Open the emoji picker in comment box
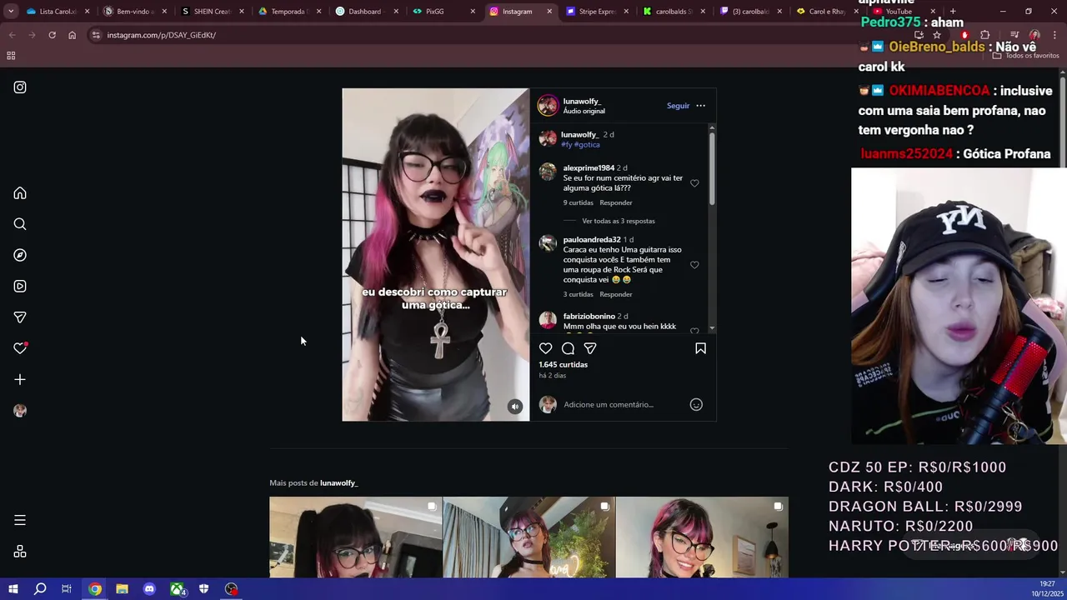 [x=696, y=405]
